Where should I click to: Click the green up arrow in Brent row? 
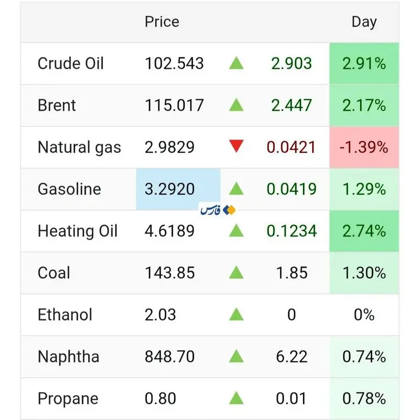click(236, 105)
